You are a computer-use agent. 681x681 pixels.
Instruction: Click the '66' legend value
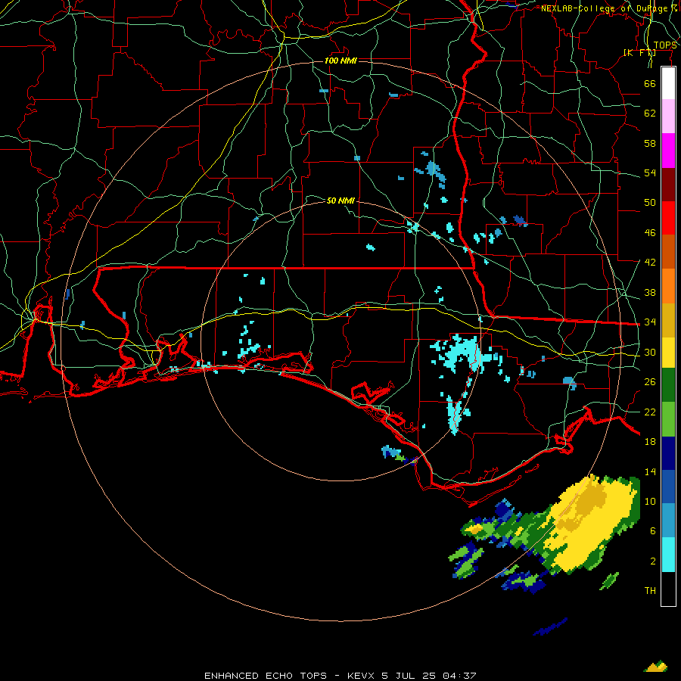pyautogui.click(x=650, y=83)
